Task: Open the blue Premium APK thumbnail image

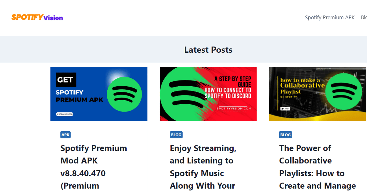Action: click(x=99, y=94)
